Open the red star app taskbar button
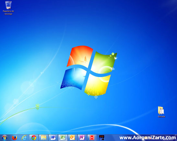Image resolution: width=177 pixels, height=141 pixels. click(x=92, y=138)
